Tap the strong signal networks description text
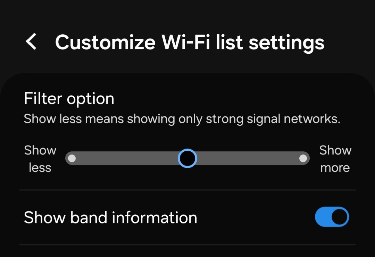 (182, 119)
